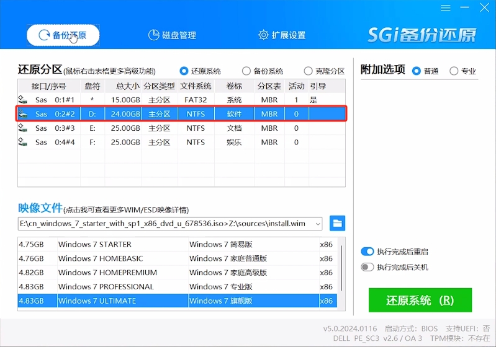496x347 pixels.
Task: Click the green 还原系统 (R) button
Action: tap(420, 301)
